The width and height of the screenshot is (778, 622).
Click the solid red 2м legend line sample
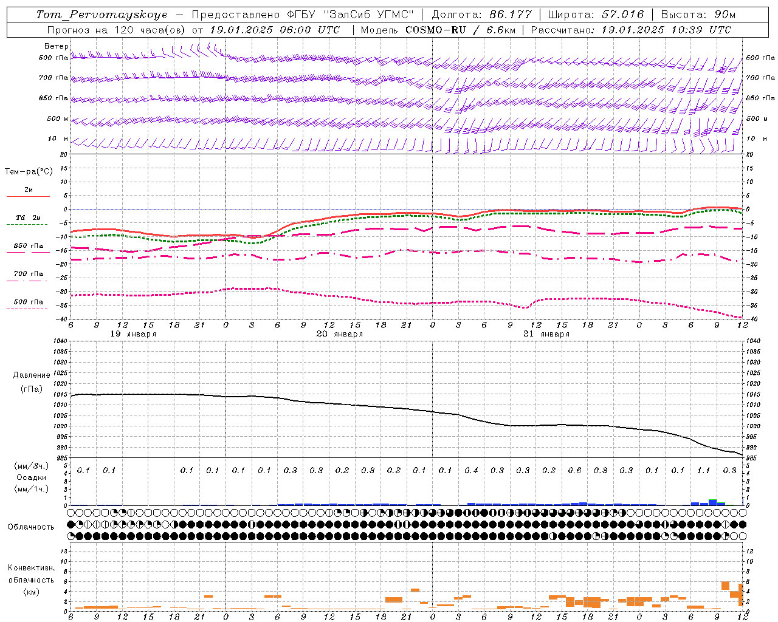pos(28,196)
